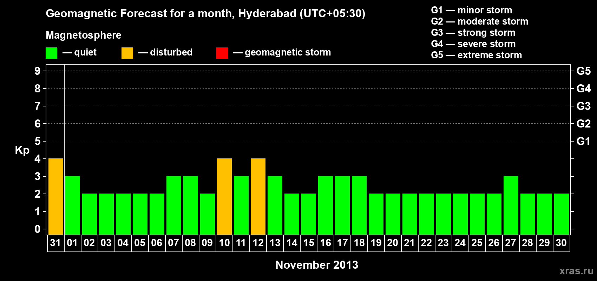Click the '— disturbed' legend label
This screenshot has width=597, height=281.
click(x=165, y=52)
